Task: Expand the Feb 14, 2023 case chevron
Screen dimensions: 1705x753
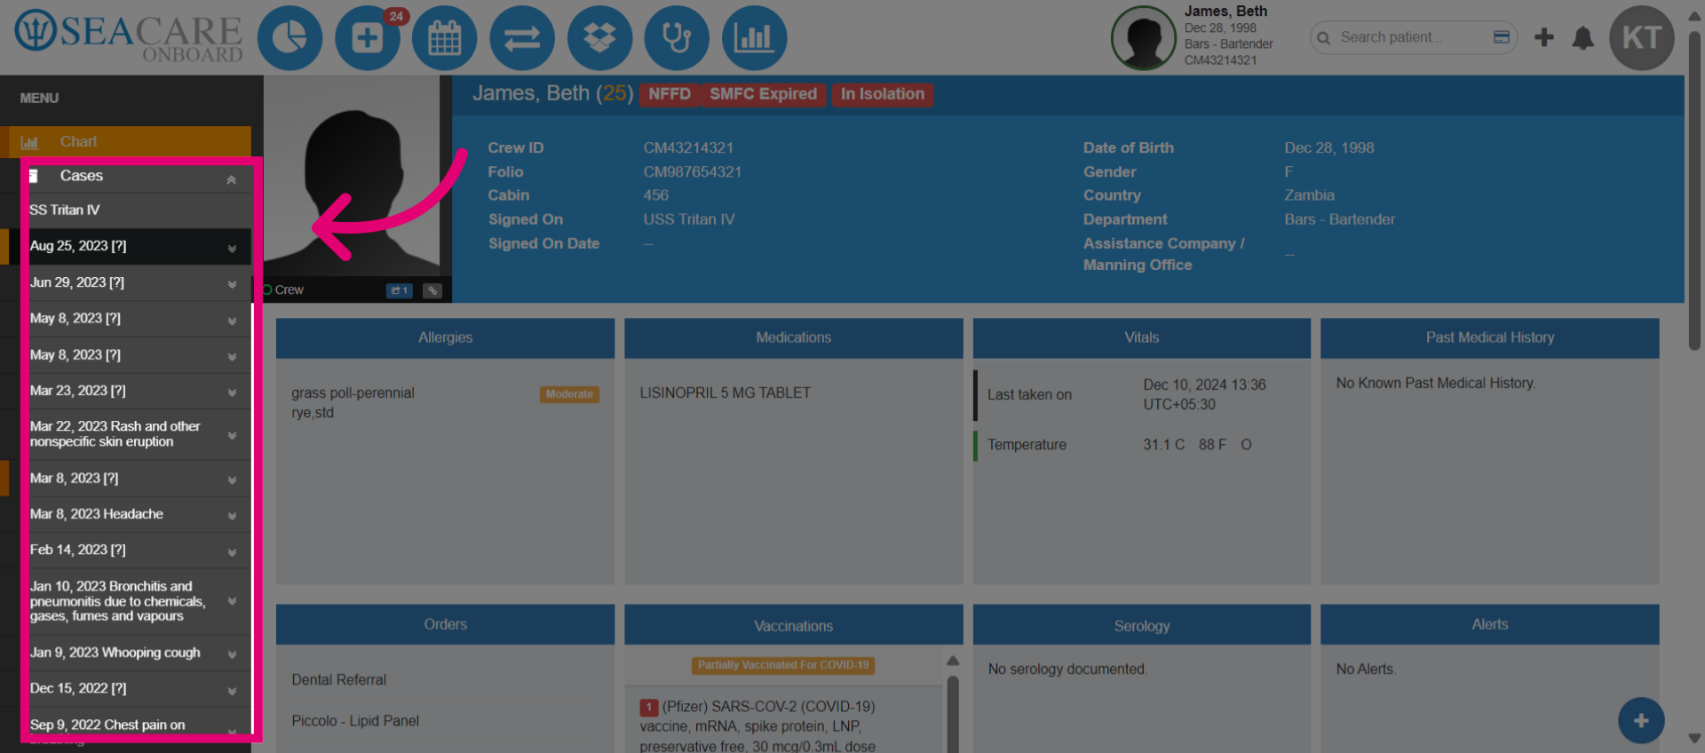Action: pyautogui.click(x=232, y=552)
